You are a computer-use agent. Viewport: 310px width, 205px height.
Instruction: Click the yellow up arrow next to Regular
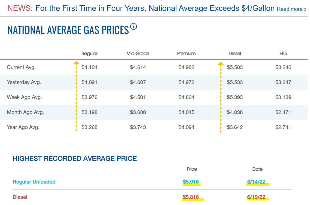(76, 63)
